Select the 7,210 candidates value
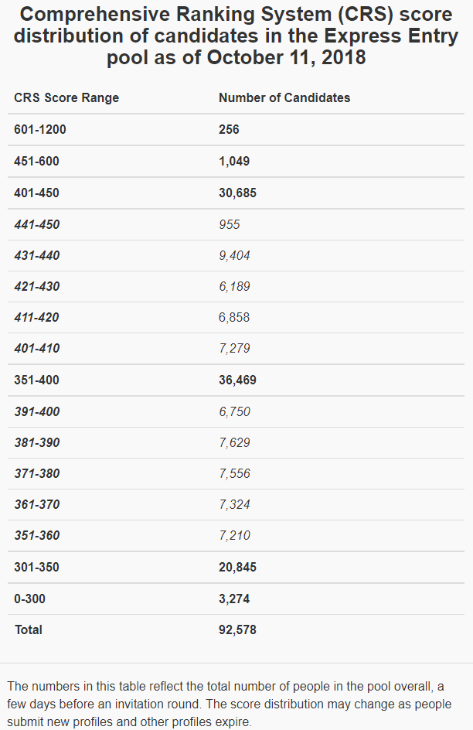 pos(234,535)
